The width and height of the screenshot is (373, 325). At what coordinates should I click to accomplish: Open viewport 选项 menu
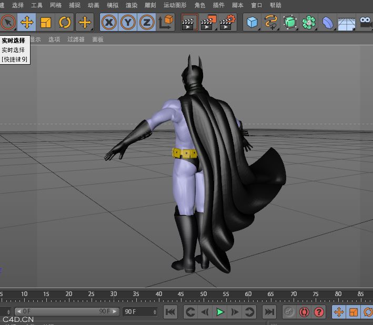coord(54,39)
